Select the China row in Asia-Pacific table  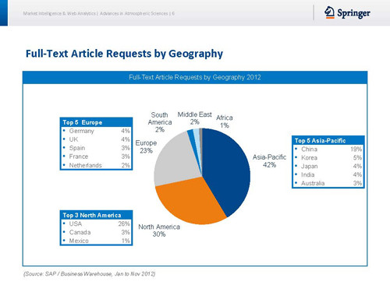tap(328, 149)
